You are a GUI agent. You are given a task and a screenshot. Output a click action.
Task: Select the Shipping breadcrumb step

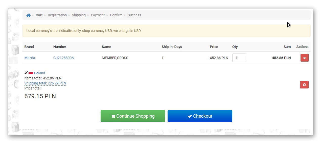[x=79, y=15]
